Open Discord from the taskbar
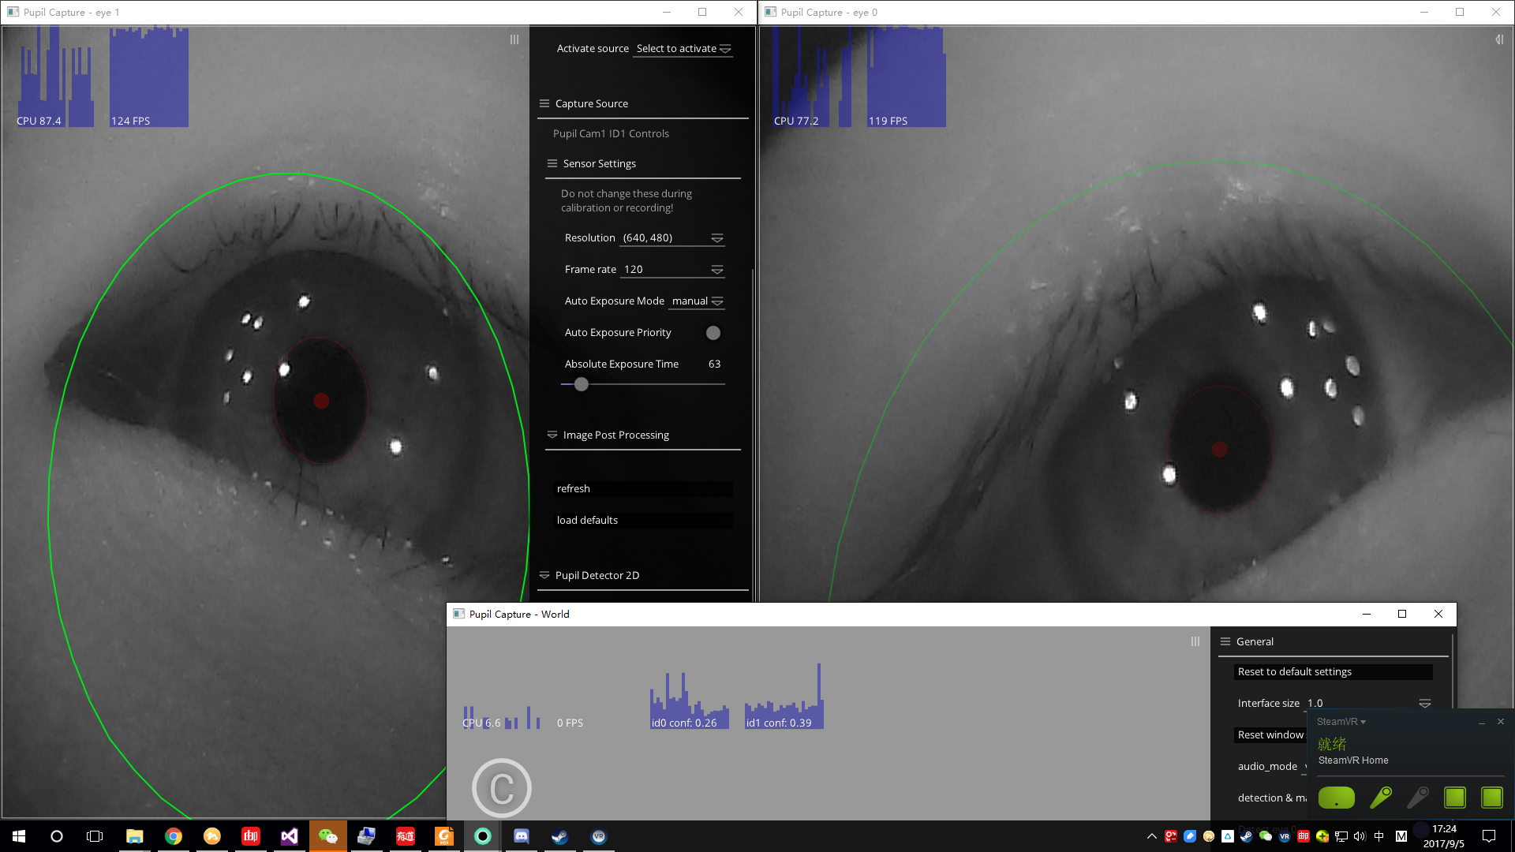Image resolution: width=1515 pixels, height=852 pixels. 522,836
